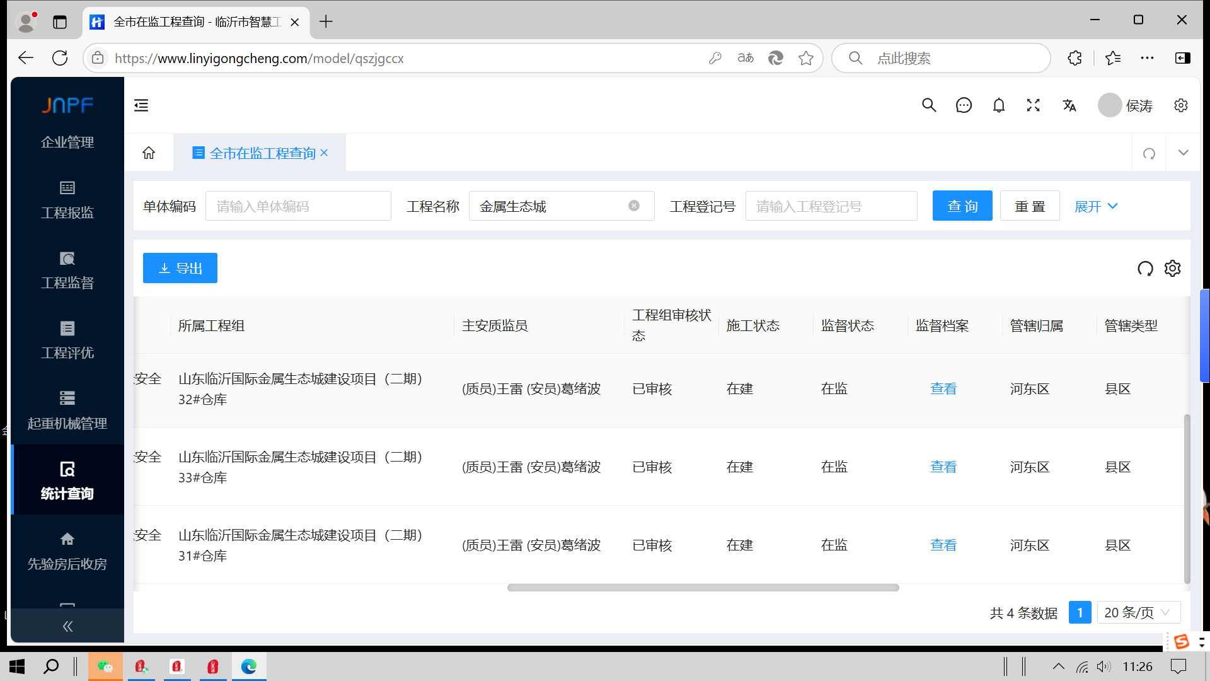Image resolution: width=1210 pixels, height=681 pixels.
Task: Open 先验房后收房 in the sidebar
Action: [67, 550]
